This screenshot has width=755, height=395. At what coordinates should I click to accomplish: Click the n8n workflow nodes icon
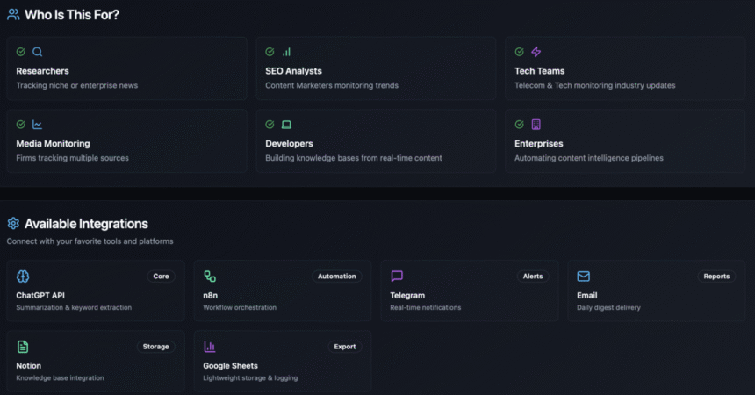pyautogui.click(x=210, y=276)
